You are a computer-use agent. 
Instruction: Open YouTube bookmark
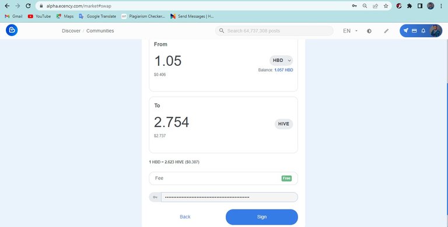[x=40, y=16]
